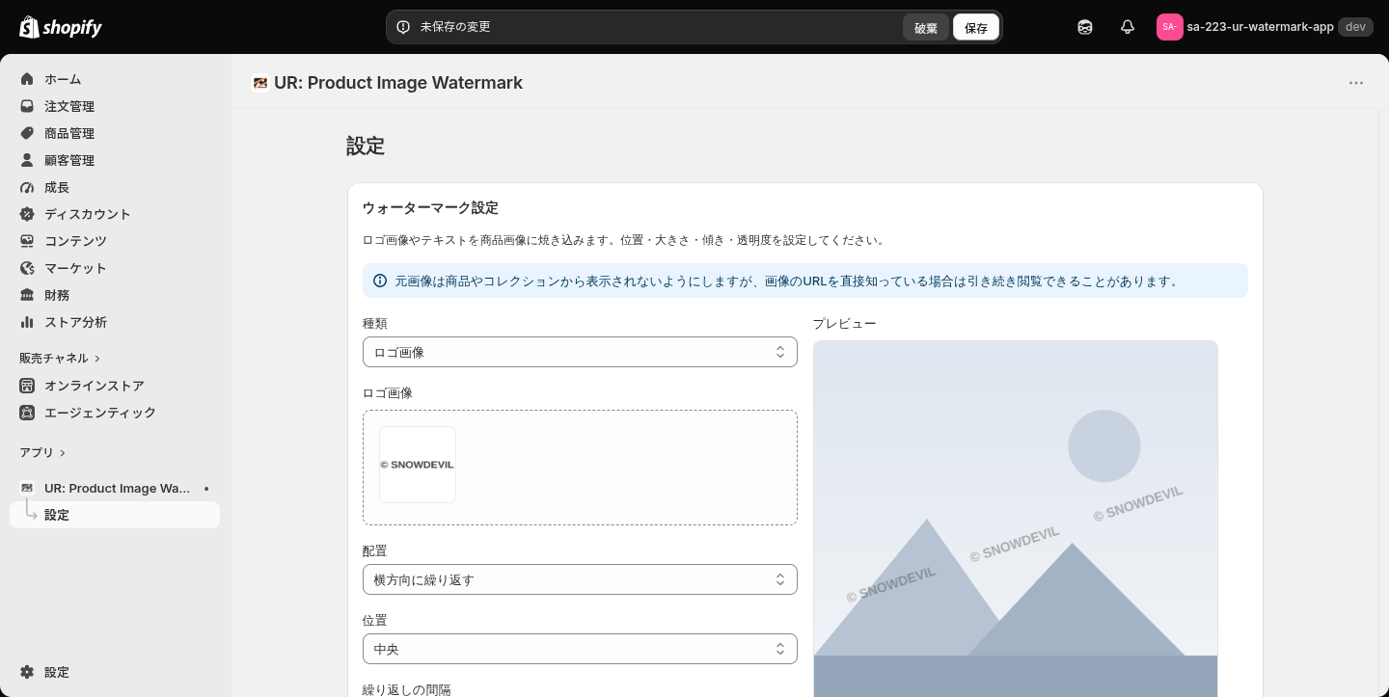
Task: Expand the アプリ section
Action: pos(42,452)
